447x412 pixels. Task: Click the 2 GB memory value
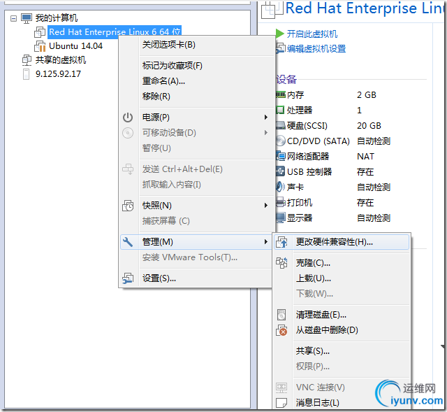pos(367,95)
